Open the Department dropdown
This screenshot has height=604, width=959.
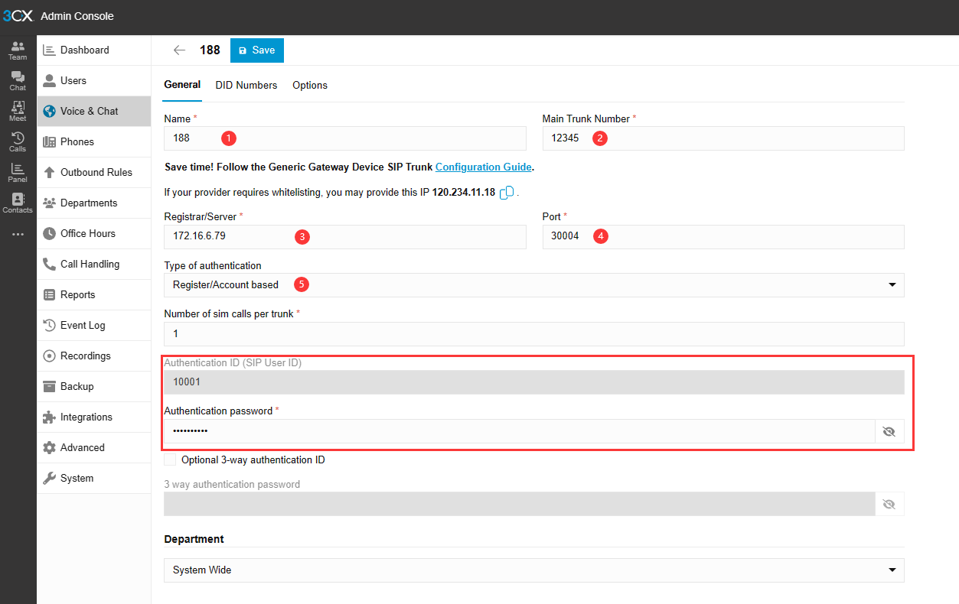point(534,570)
